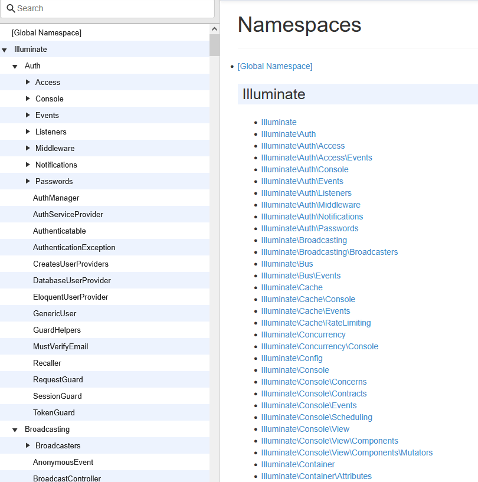478x482 pixels.
Task: Follow the Illuminate\Broadcasting link
Action: [x=304, y=240]
